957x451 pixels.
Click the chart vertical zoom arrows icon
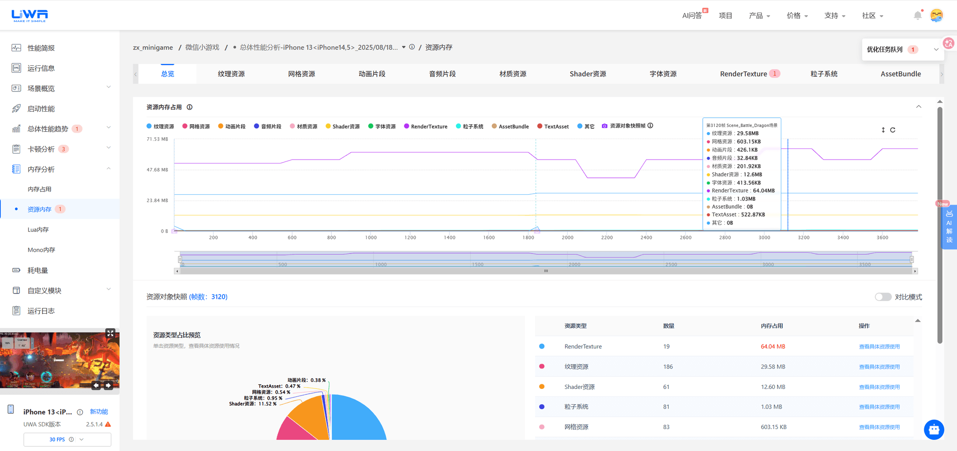click(883, 130)
